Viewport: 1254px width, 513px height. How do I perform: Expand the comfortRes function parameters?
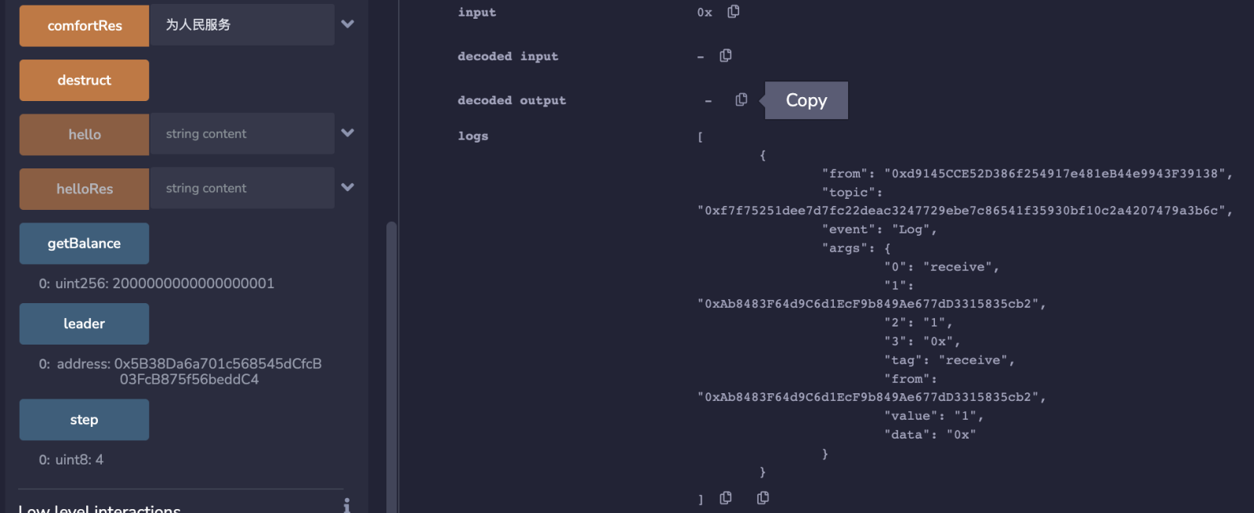click(348, 24)
